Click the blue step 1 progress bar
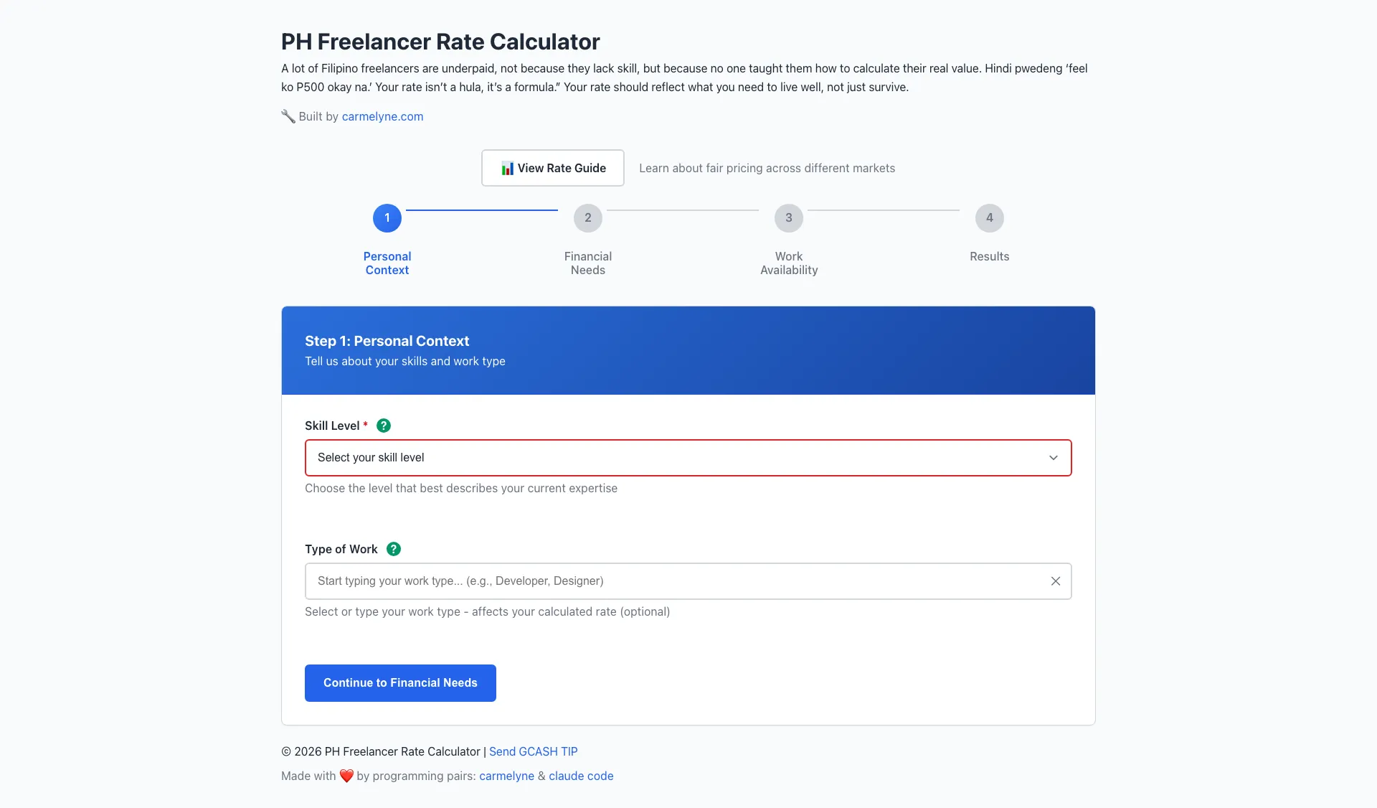 (x=482, y=210)
